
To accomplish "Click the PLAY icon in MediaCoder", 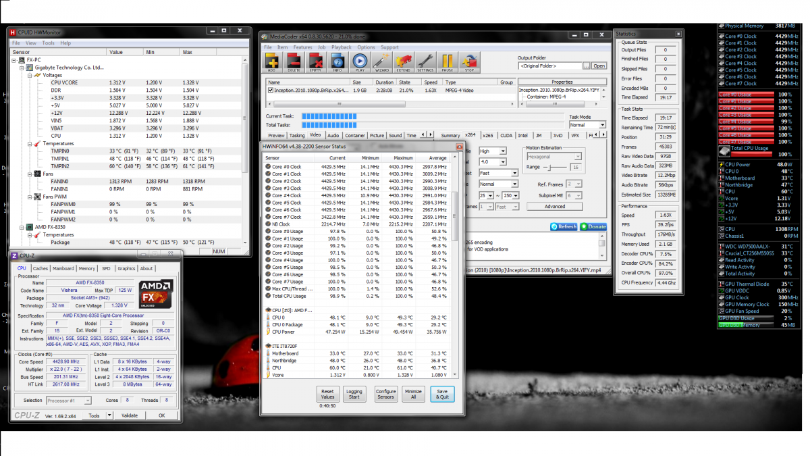I will [x=360, y=62].
